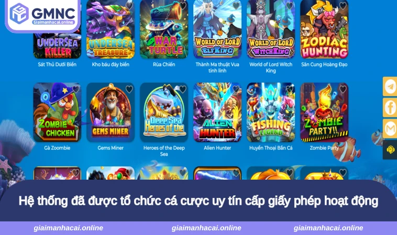397x235 pixels.
Task: Click the Huyền Thoại Bắn Cá caption
Action: (271, 148)
